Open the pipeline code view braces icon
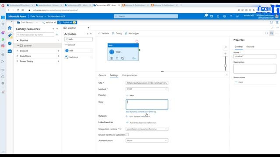The width and height of the screenshot is (280, 157). (266, 33)
